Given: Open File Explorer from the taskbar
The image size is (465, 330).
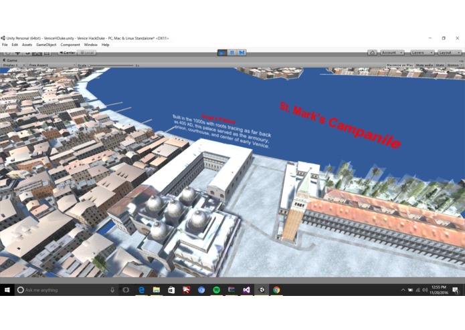Looking at the screenshot, I should pos(157,290).
